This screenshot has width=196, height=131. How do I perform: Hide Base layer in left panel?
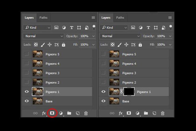point(27,101)
